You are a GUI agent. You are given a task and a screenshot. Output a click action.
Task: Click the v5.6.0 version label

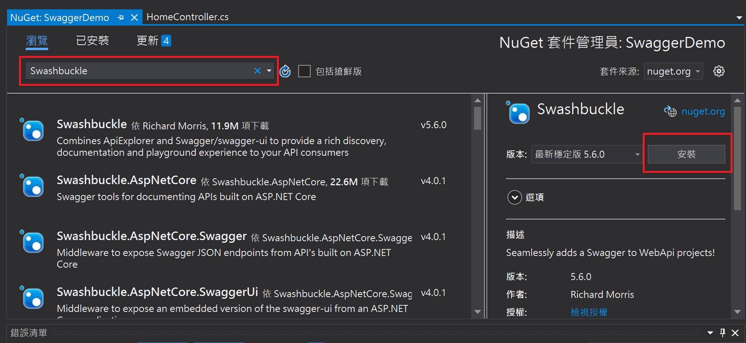(x=433, y=125)
